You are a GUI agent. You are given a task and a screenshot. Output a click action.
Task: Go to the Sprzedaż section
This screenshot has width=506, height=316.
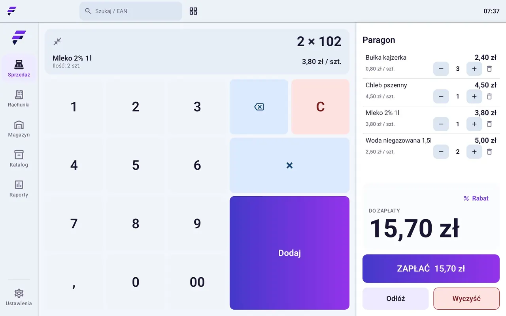click(x=19, y=68)
